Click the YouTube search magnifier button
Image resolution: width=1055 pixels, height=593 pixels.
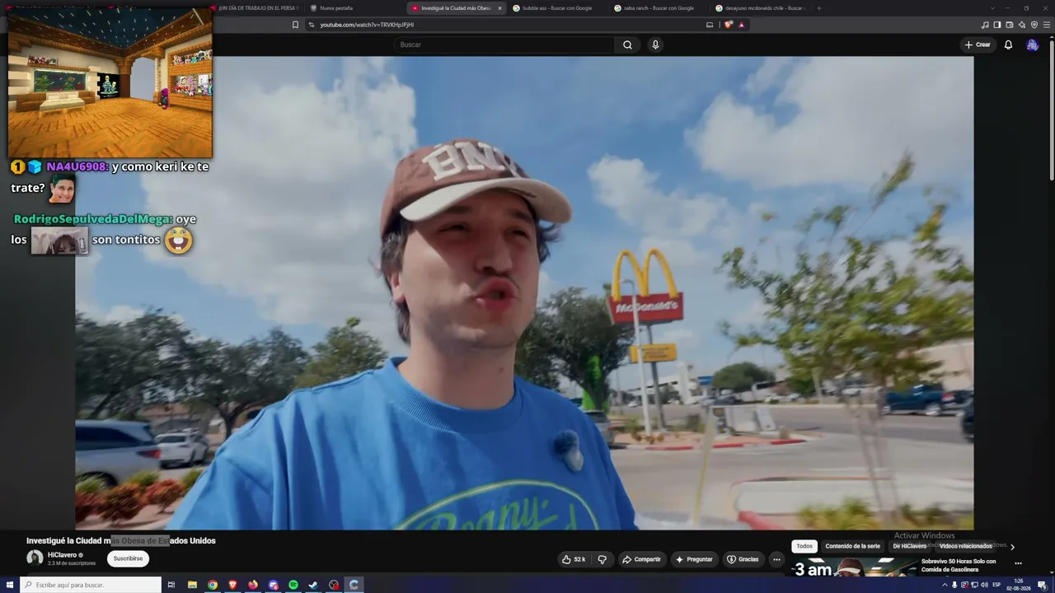pos(627,44)
